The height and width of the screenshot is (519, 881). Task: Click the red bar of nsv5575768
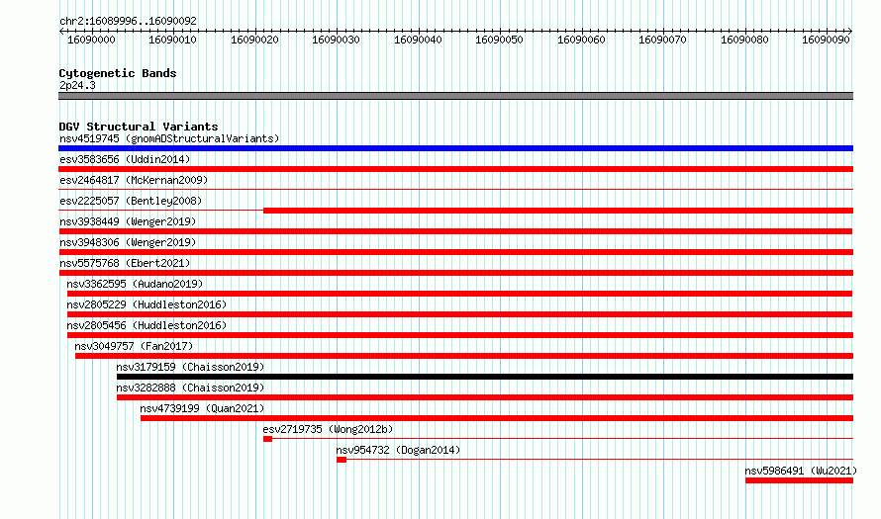(455, 273)
